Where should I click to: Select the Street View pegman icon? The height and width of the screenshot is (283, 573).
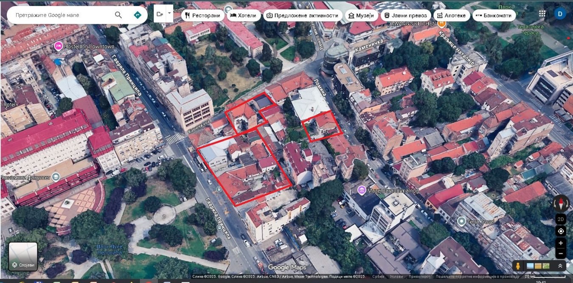[518, 266]
